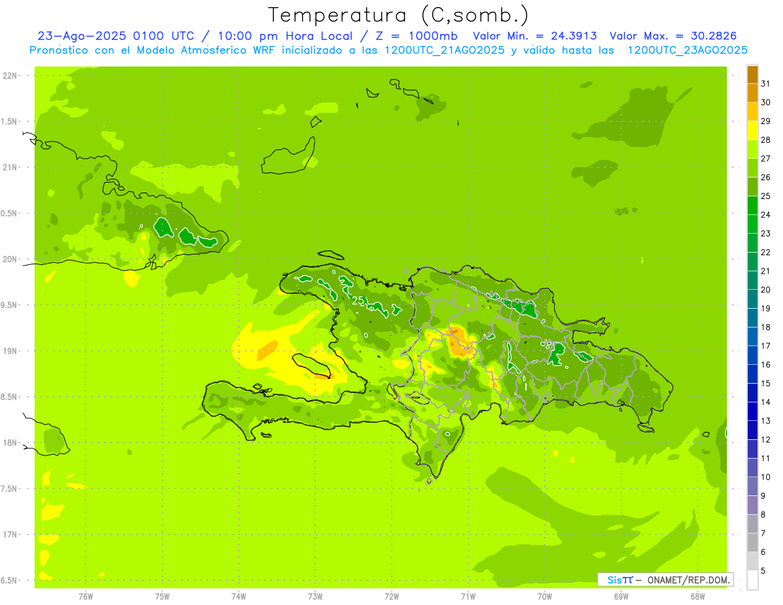Viewport: 783px width, 605px height.
Task: Click the "73W" longitude label
Action: pos(315,596)
